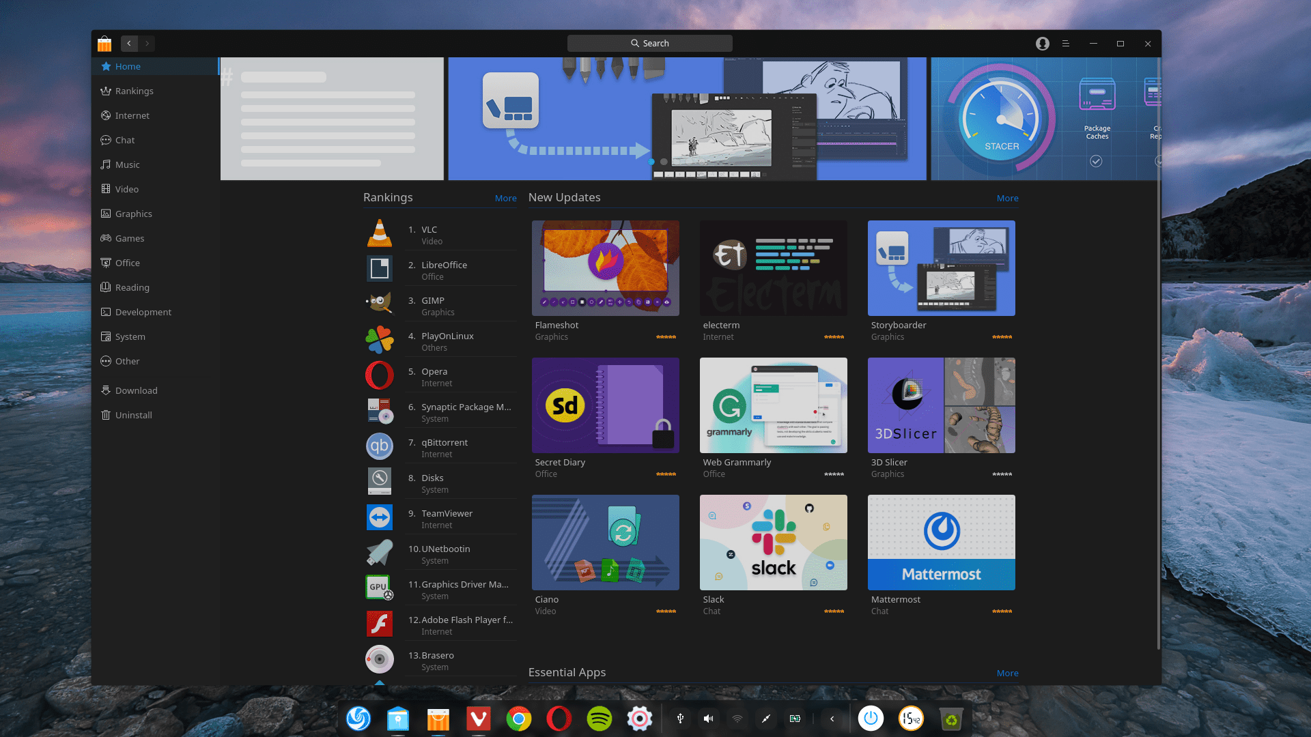Open the Development category
The image size is (1311, 737).
click(143, 312)
